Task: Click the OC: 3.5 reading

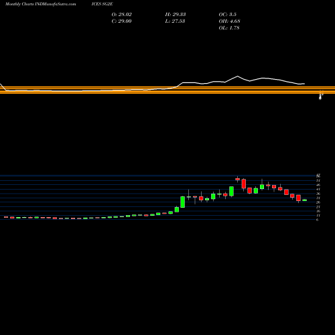Action: click(227, 15)
